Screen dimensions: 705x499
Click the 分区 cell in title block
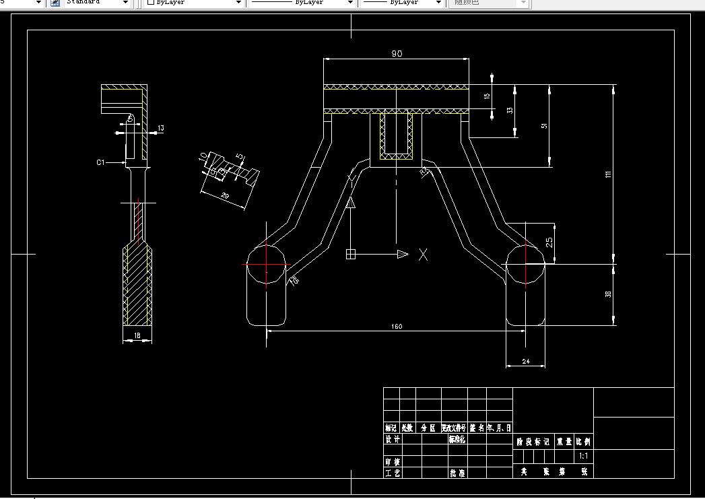point(428,428)
